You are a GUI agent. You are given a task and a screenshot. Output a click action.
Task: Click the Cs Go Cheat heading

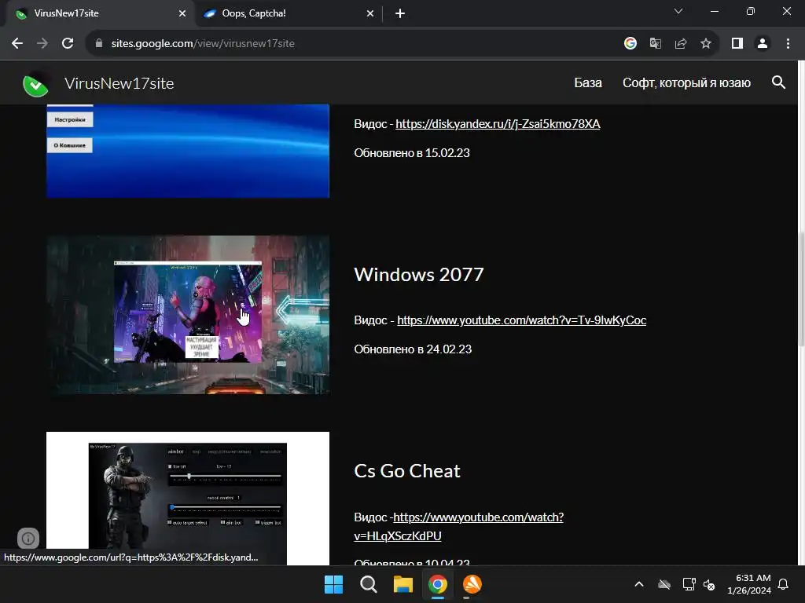(407, 471)
